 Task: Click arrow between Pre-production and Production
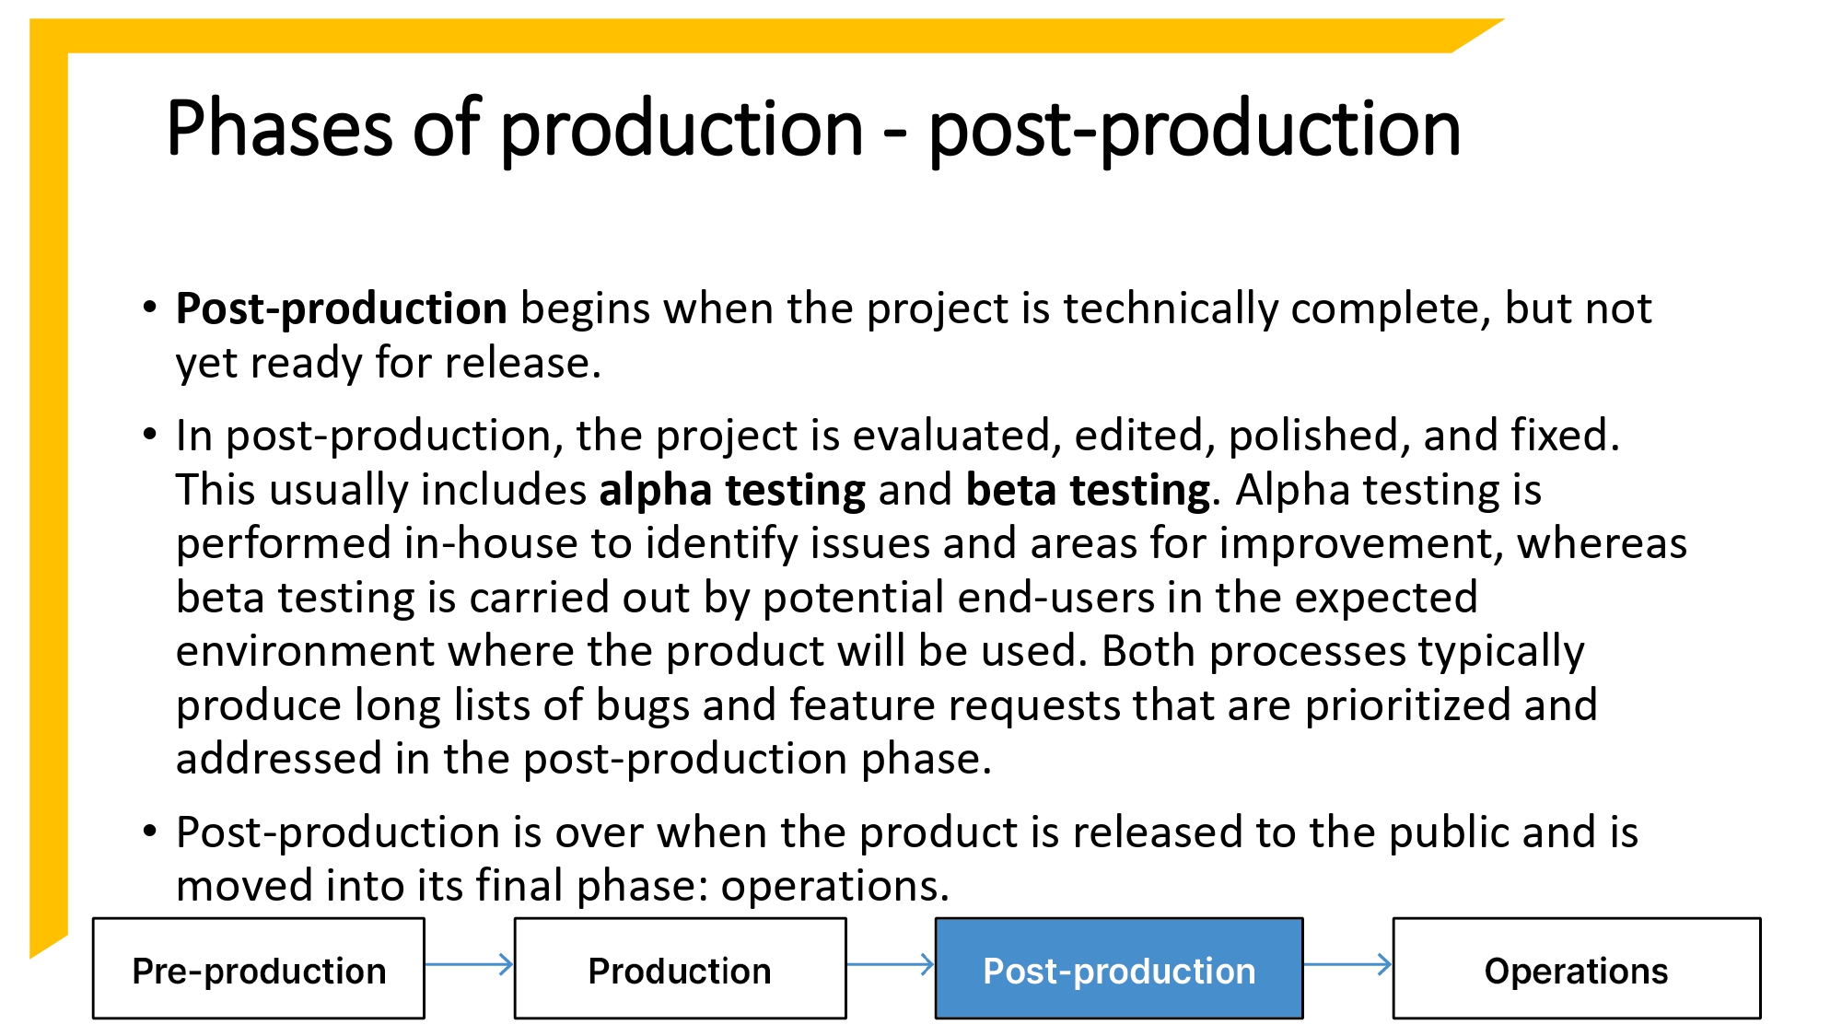[x=469, y=964]
